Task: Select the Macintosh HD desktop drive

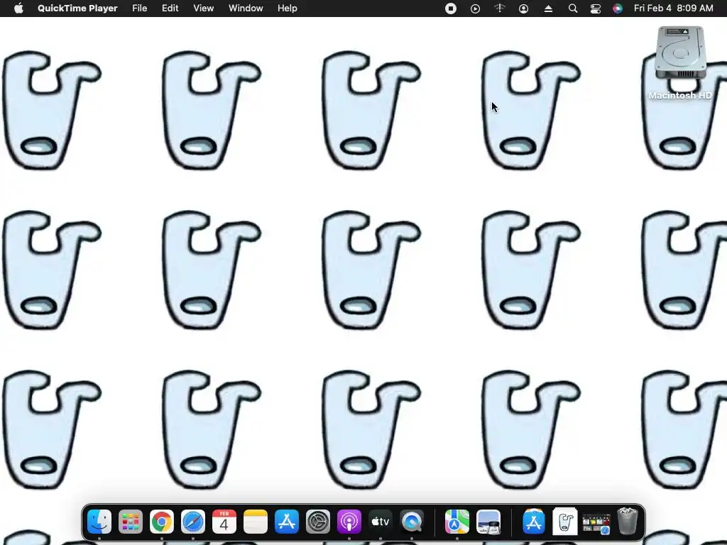Action: click(680, 63)
